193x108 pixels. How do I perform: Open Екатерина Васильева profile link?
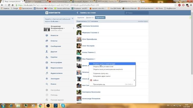coord(91,92)
